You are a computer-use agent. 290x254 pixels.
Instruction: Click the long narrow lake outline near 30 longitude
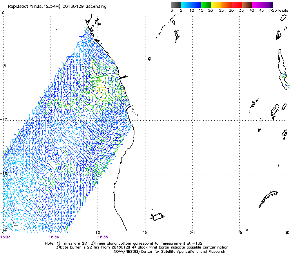tap(283, 69)
